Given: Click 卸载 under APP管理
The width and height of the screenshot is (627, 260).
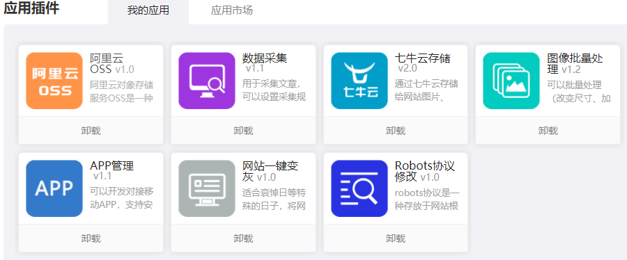Looking at the screenshot, I should click(91, 238).
